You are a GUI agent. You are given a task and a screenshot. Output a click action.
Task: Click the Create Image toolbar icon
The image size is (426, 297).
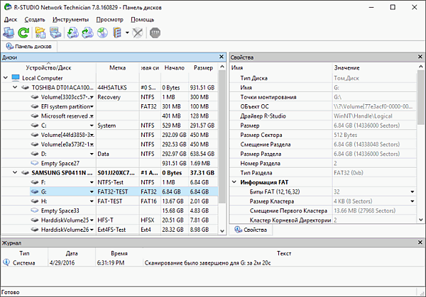[87, 33]
